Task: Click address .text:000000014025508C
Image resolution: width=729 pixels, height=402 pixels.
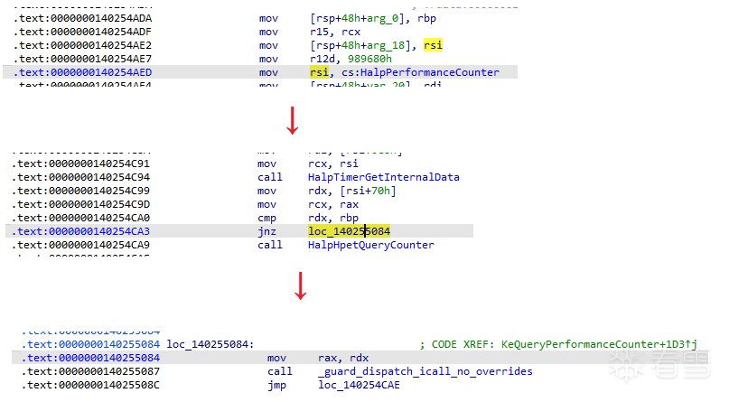Action: click(90, 385)
